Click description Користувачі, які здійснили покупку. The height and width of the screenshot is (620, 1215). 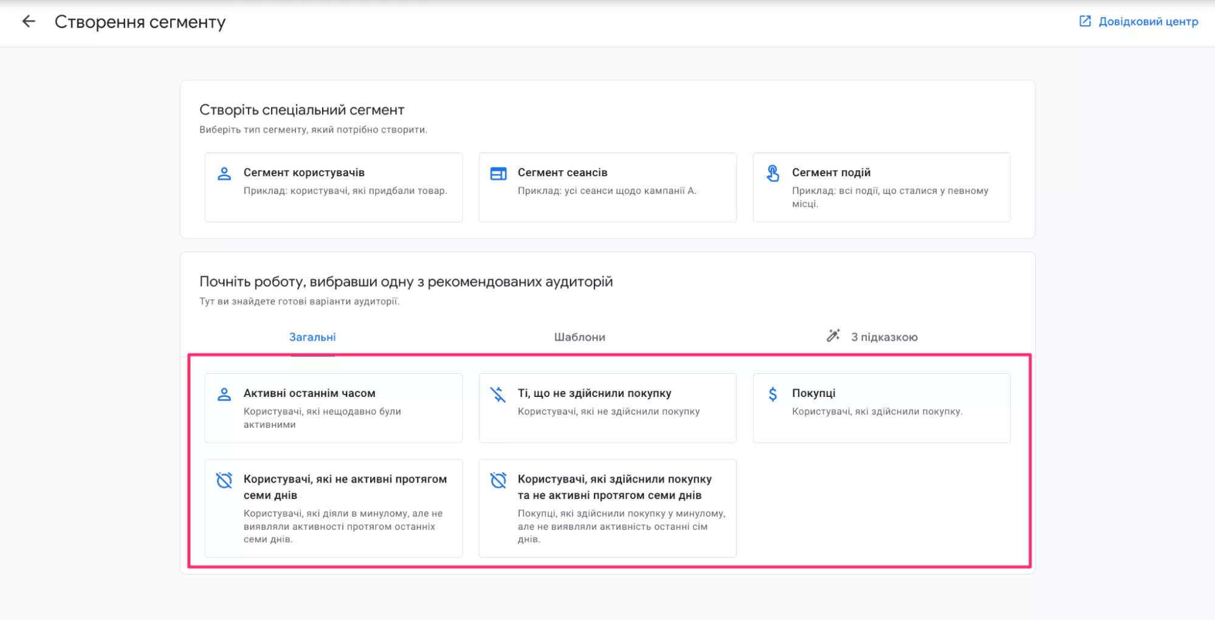tap(877, 412)
